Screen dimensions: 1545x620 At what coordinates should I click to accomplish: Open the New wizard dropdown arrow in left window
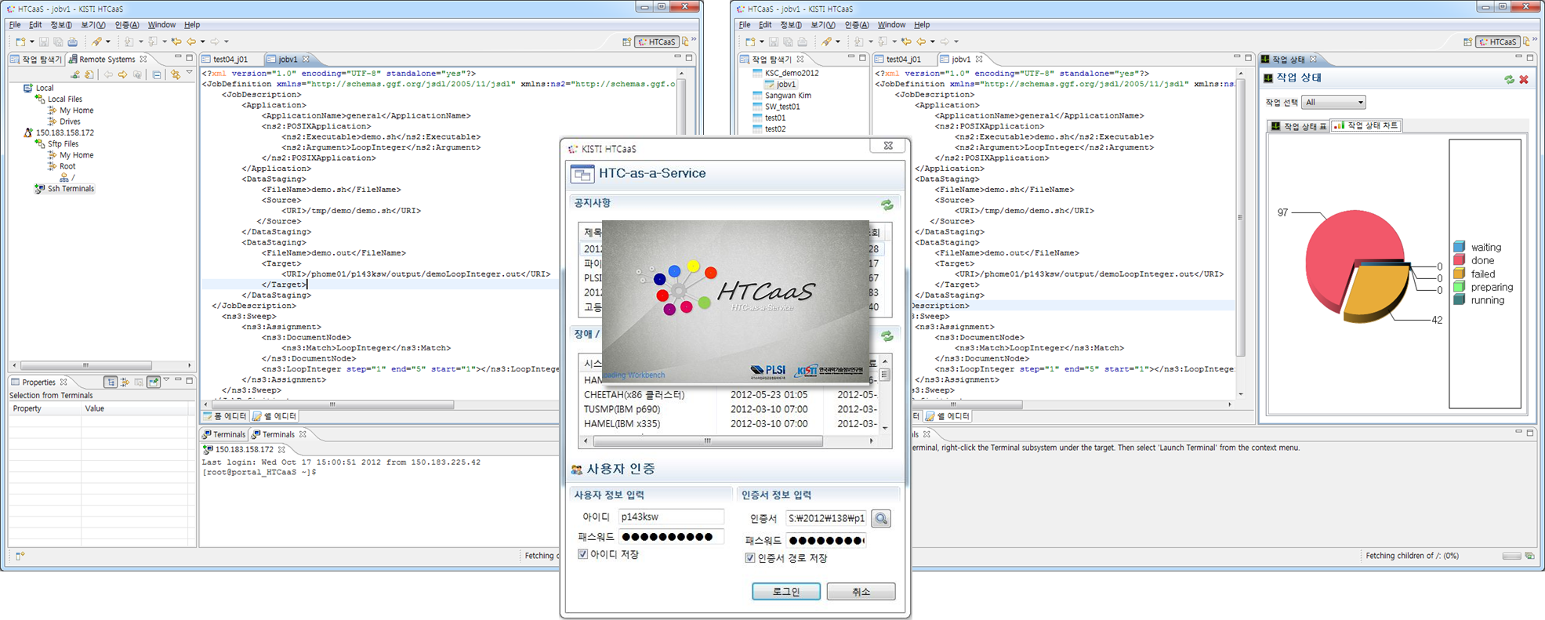[31, 42]
